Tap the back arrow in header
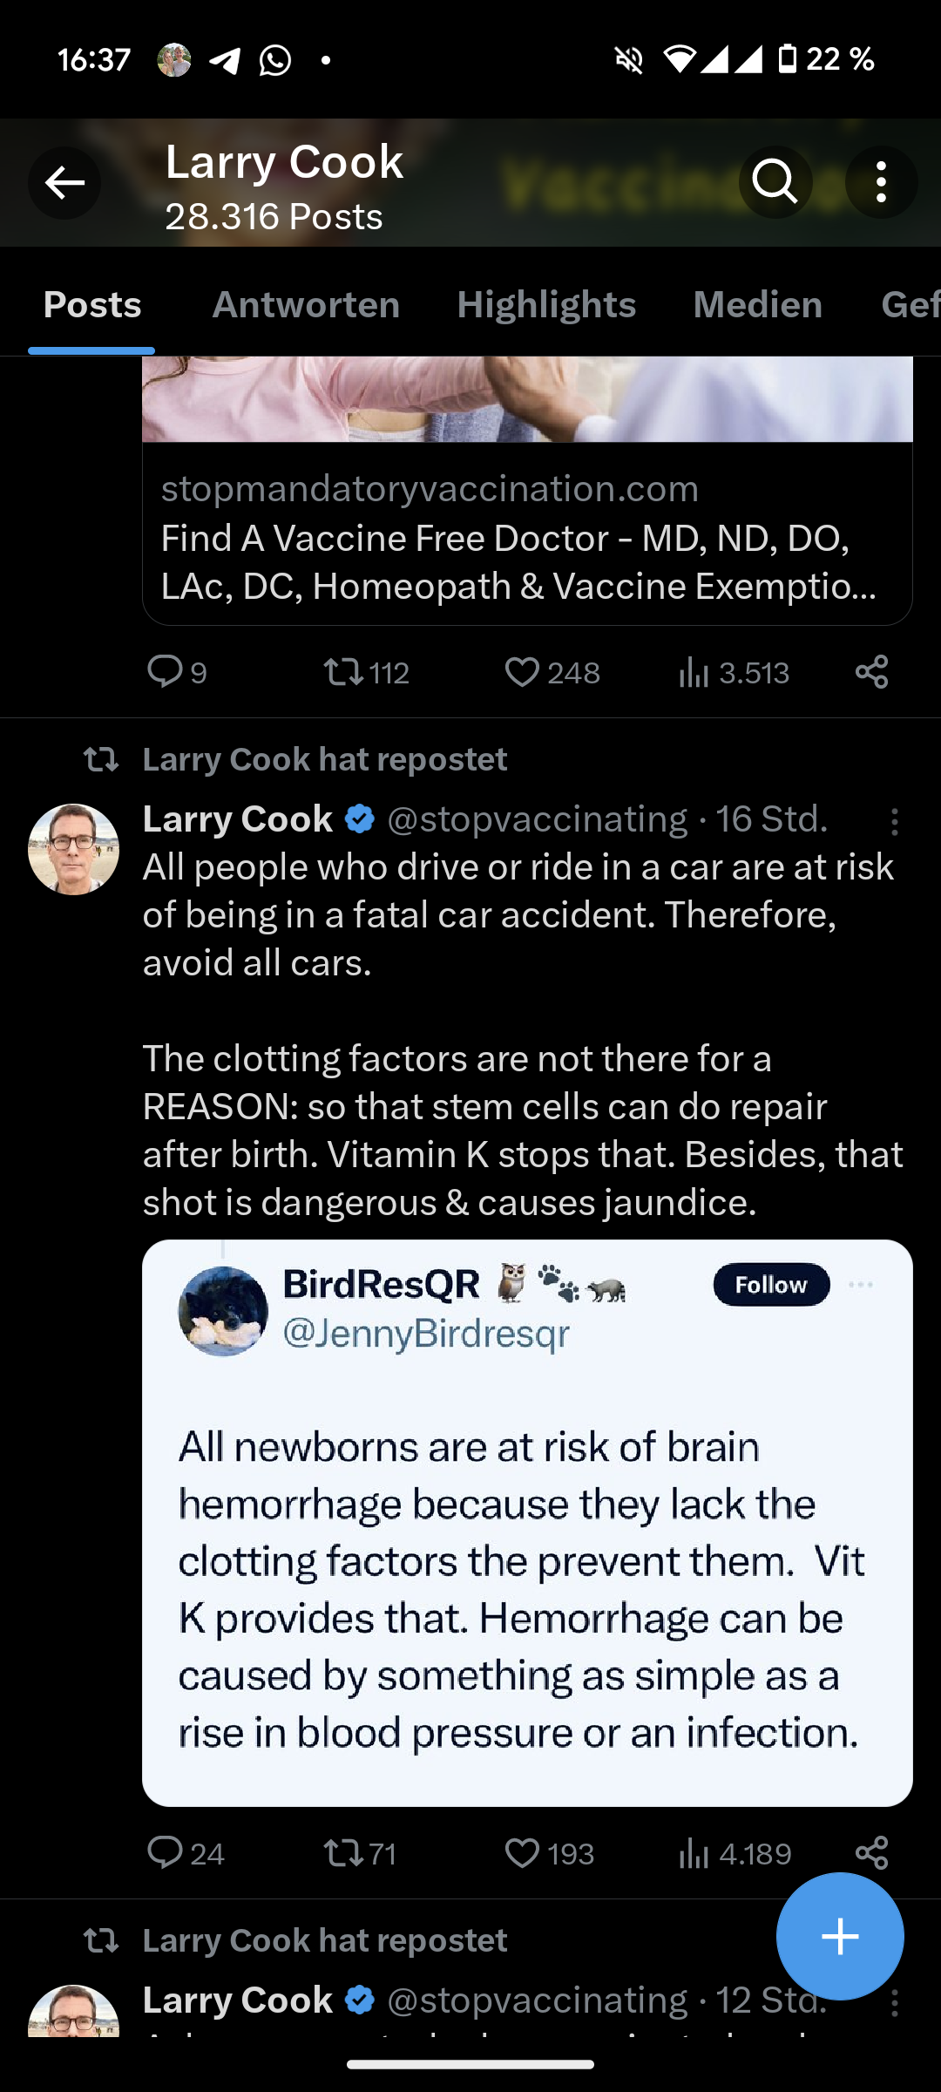941x2092 pixels. (x=64, y=183)
